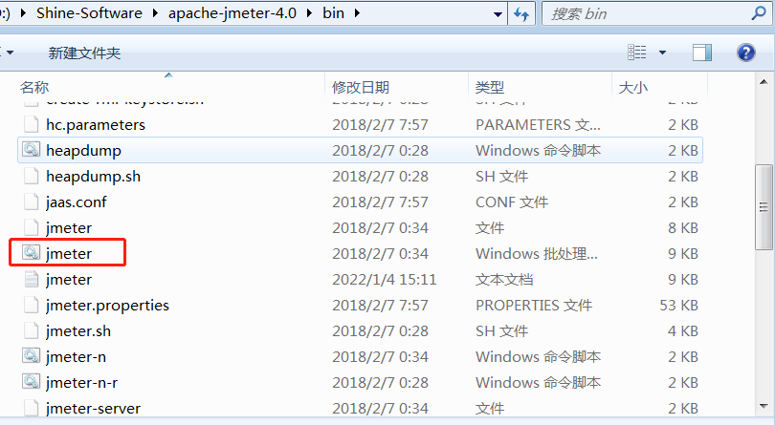The height and width of the screenshot is (425, 775).
Task: Click the scrollbar down arrow
Action: tap(764, 406)
